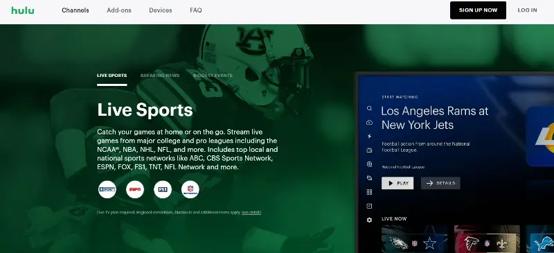Screen dimensions: 554x253
Task: Click the Hulu logo in header
Action: (23, 10)
